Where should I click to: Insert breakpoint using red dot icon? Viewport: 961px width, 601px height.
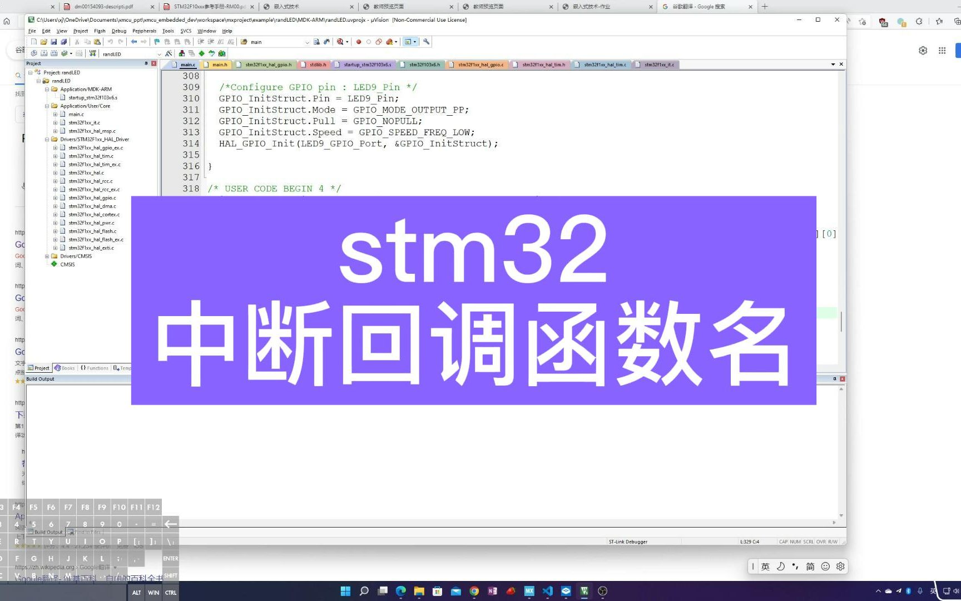click(359, 42)
